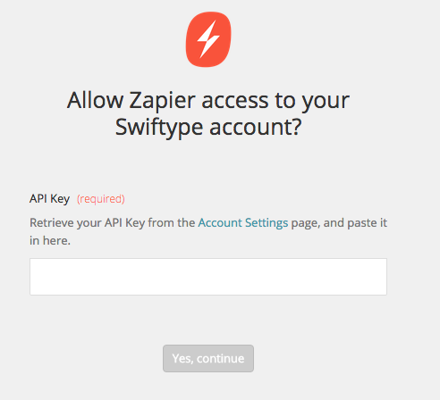The width and height of the screenshot is (440, 400).
Task: Open the Account Settings link
Action: 243,222
